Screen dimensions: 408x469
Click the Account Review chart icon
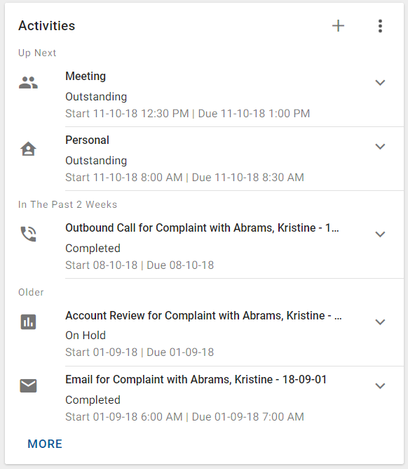[x=28, y=322]
